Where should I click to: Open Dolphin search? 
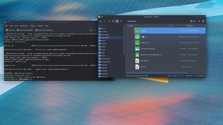(199, 21)
